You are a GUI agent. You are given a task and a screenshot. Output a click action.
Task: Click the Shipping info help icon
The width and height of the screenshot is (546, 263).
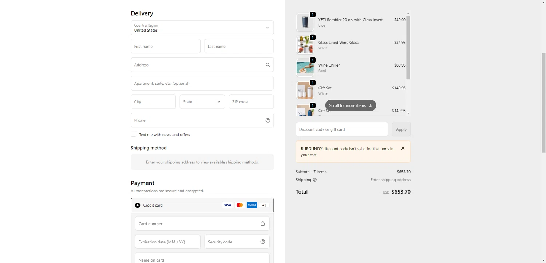tap(315, 180)
